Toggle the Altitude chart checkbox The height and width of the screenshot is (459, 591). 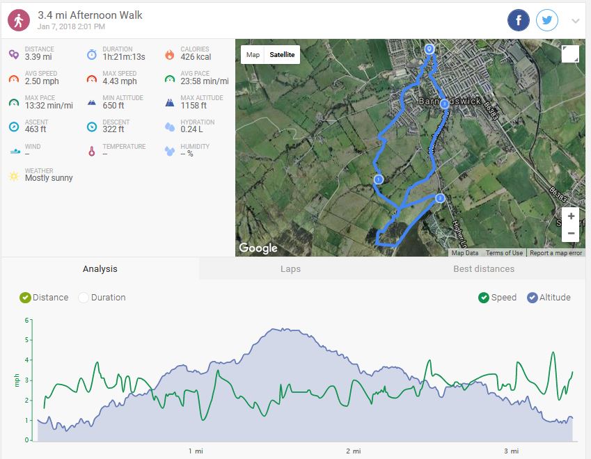pyautogui.click(x=533, y=298)
